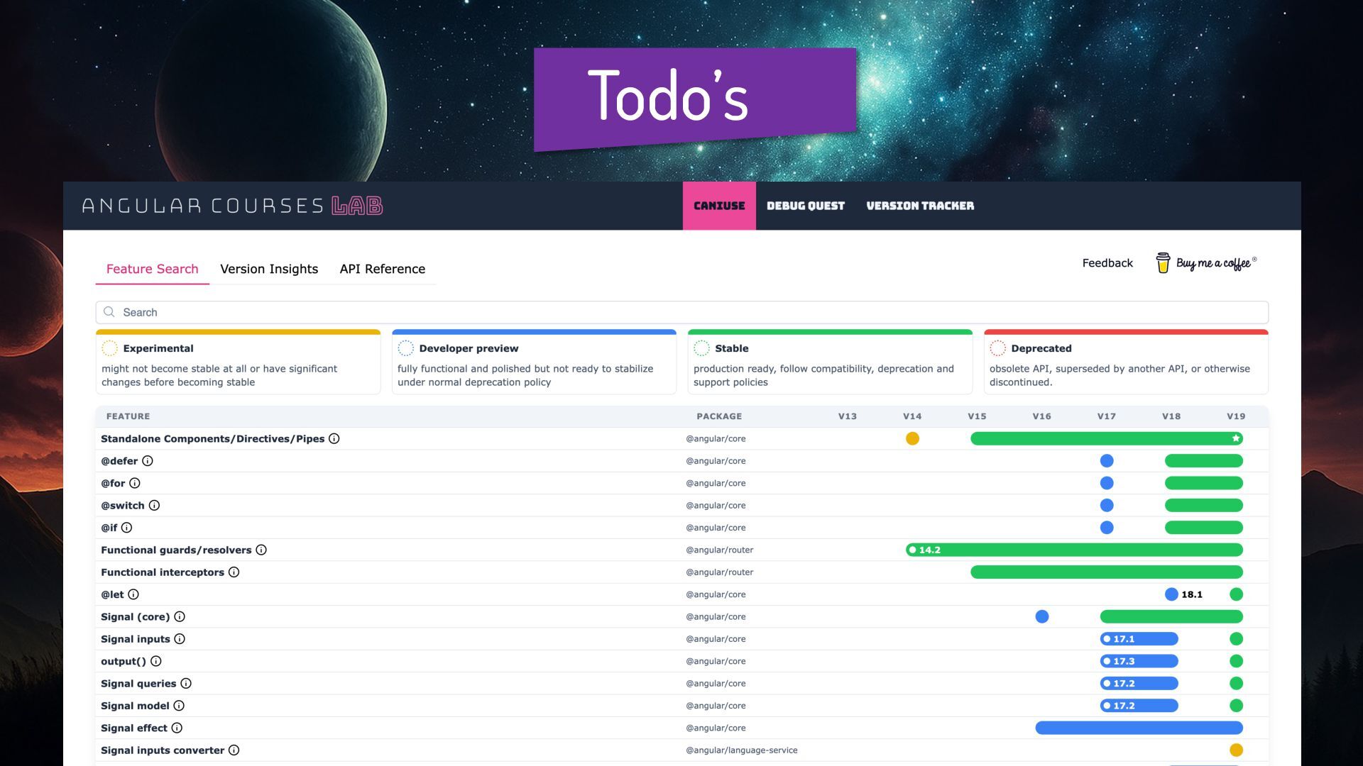Toggle the Developer preview filter card

tap(534, 362)
